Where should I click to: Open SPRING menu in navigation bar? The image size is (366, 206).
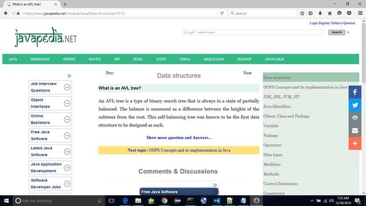tap(69, 59)
